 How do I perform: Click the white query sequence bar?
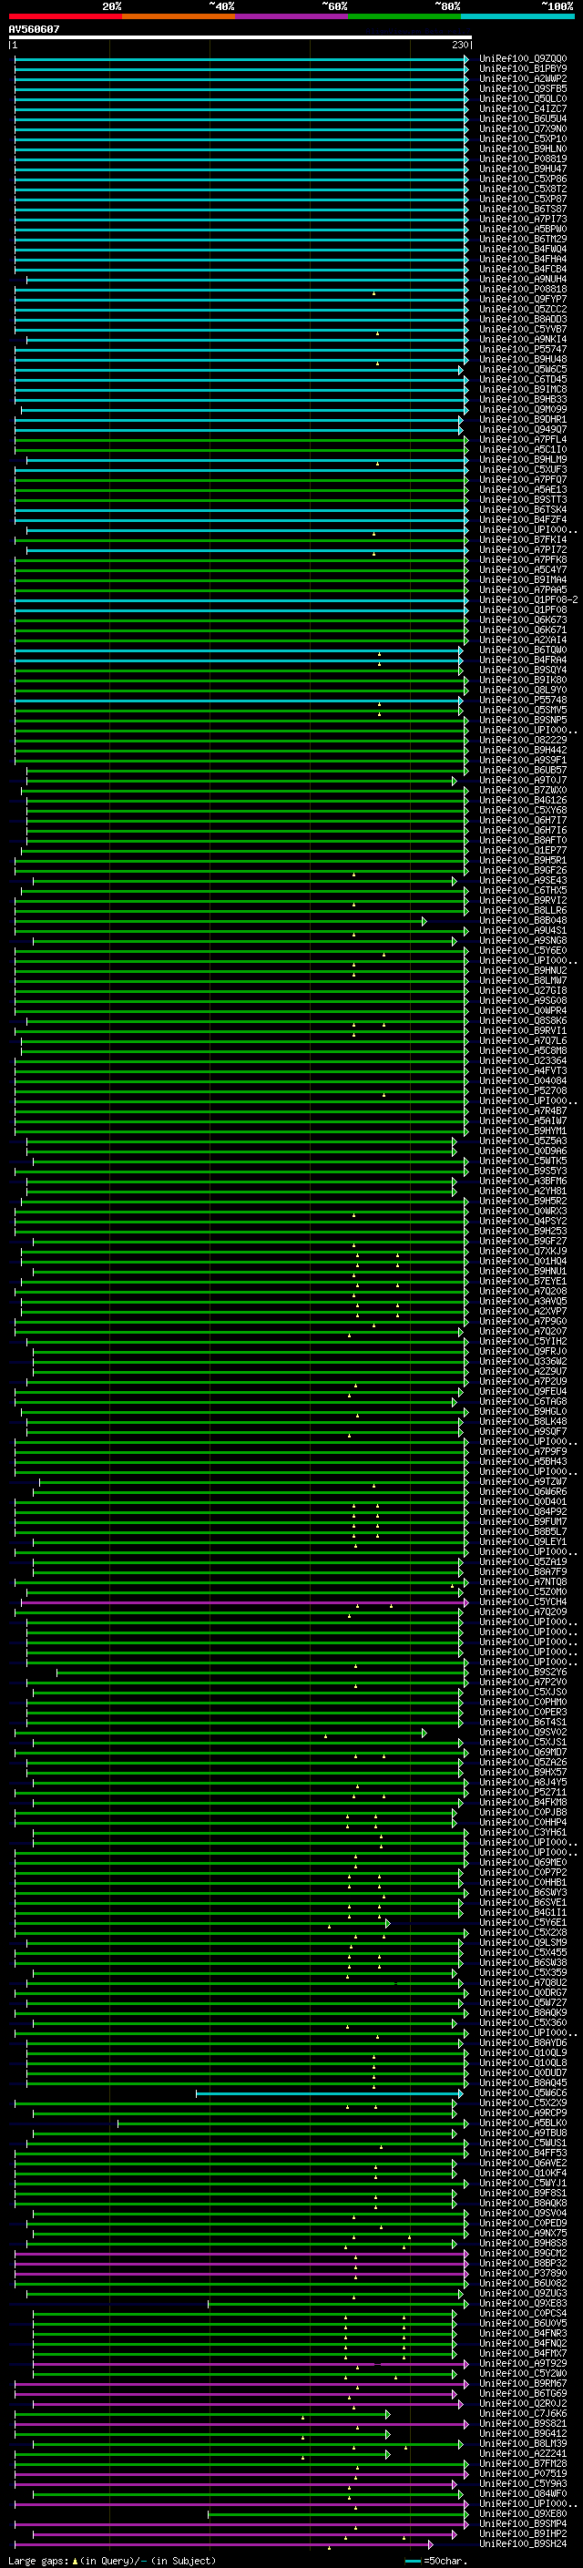coord(240,36)
